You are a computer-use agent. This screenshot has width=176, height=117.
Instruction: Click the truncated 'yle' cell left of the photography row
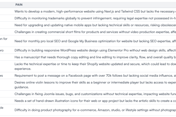[2, 108]
